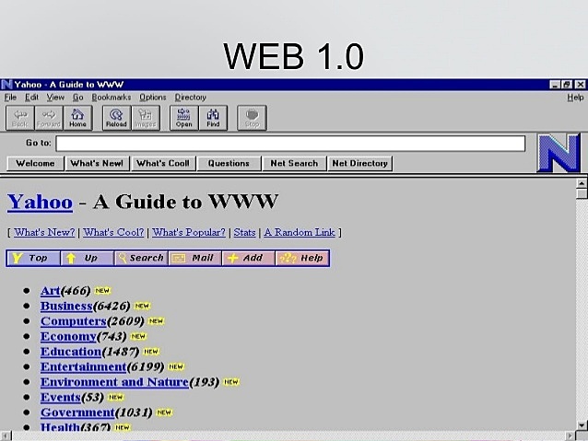This screenshot has height=441, width=588.
Task: Click the Questions directory button
Action: 229,163
